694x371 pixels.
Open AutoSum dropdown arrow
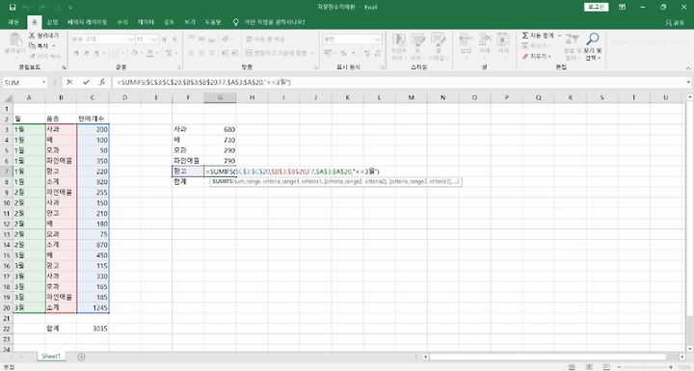559,36
